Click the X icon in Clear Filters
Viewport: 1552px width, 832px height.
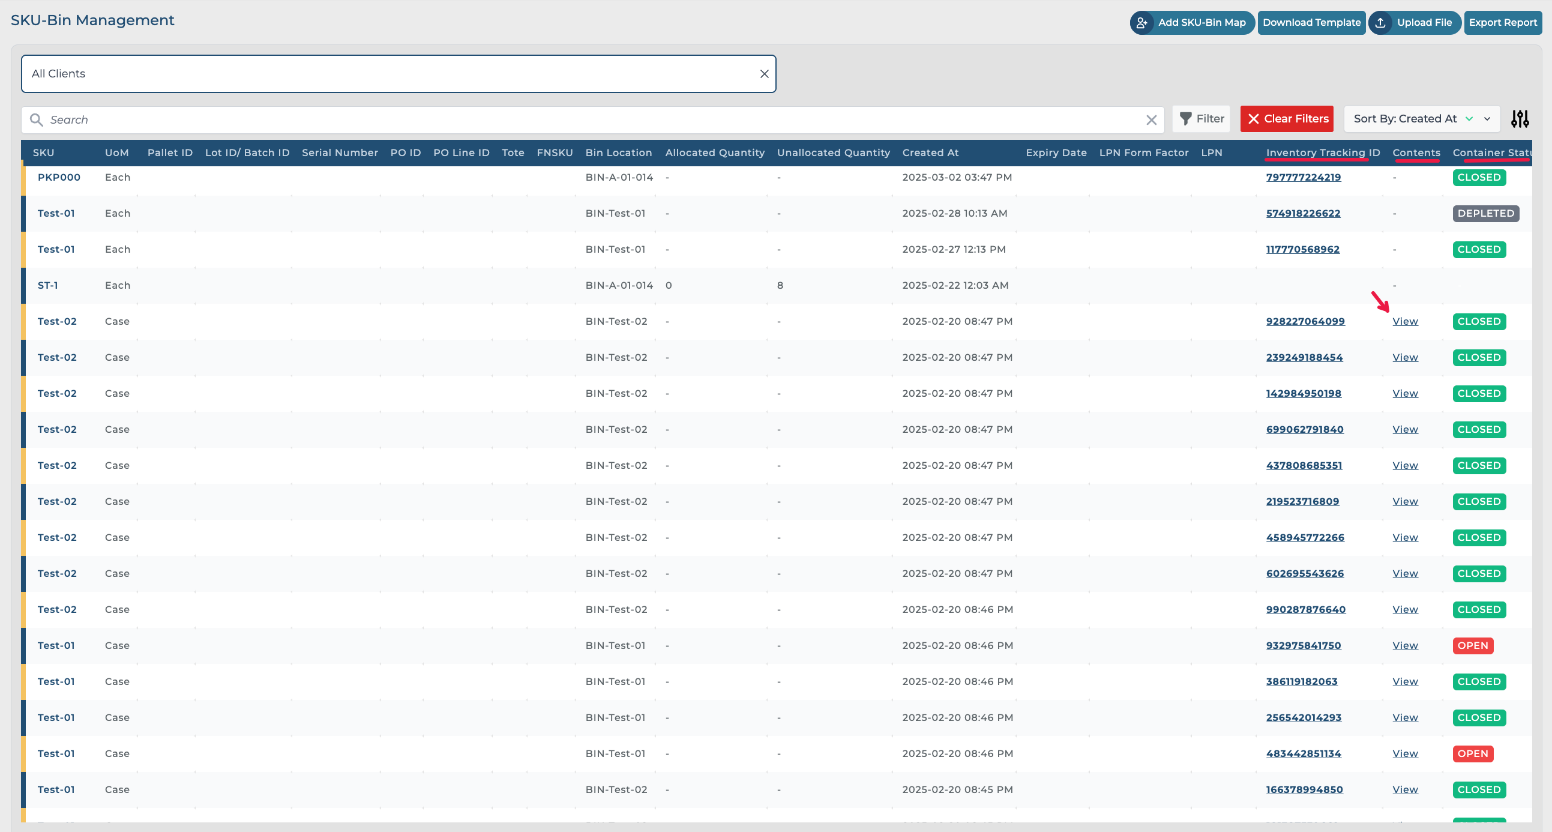(1254, 119)
